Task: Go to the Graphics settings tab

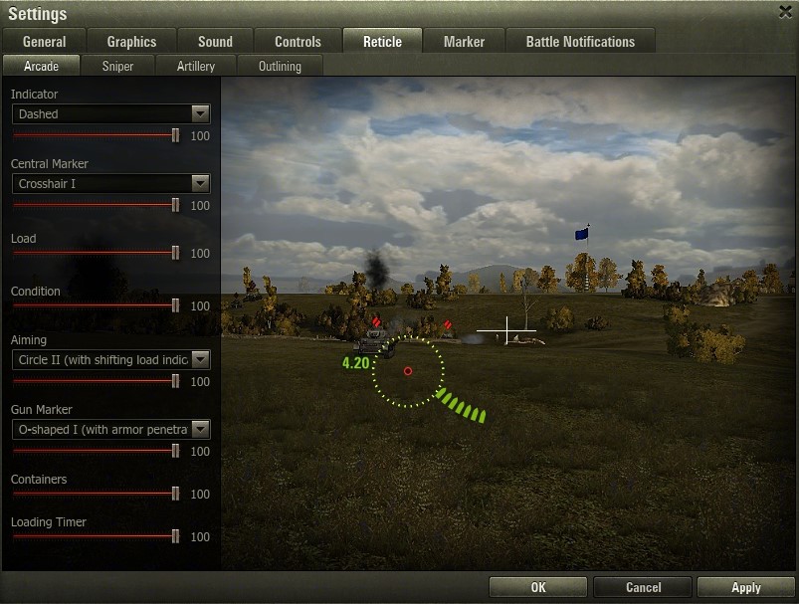Action: (x=131, y=41)
